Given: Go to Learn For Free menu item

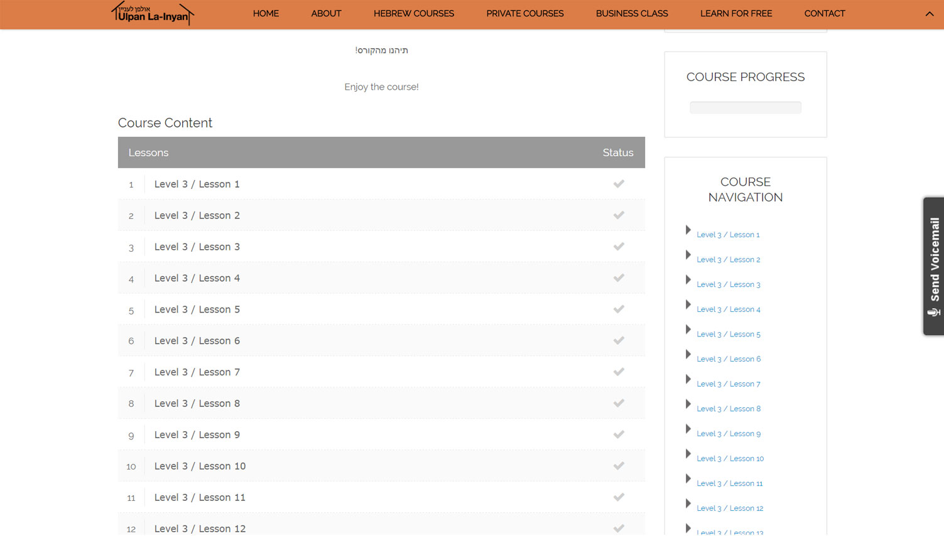Looking at the screenshot, I should pyautogui.click(x=735, y=14).
